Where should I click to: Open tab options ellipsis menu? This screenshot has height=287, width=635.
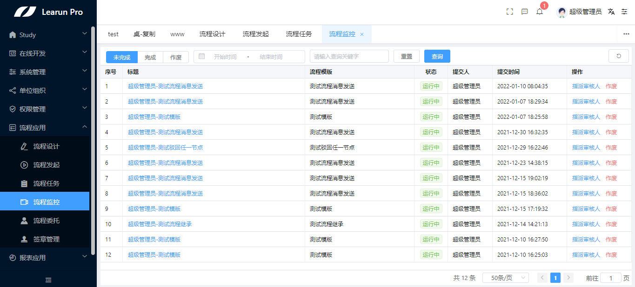click(x=626, y=34)
